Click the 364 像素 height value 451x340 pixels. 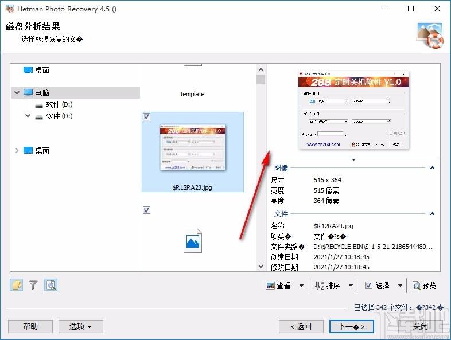coord(326,201)
